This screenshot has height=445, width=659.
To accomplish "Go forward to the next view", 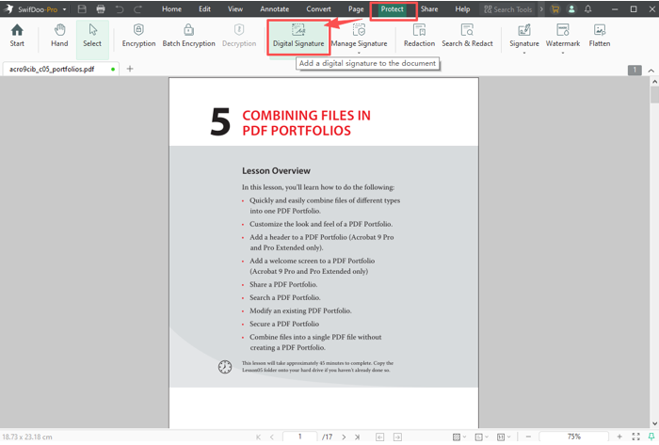I will click(397, 437).
